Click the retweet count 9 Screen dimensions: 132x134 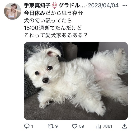pos(56,126)
